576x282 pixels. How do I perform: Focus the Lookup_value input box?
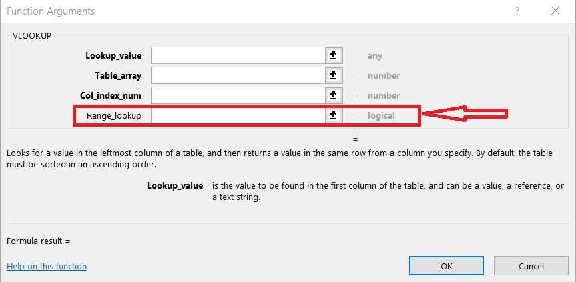tap(238, 56)
